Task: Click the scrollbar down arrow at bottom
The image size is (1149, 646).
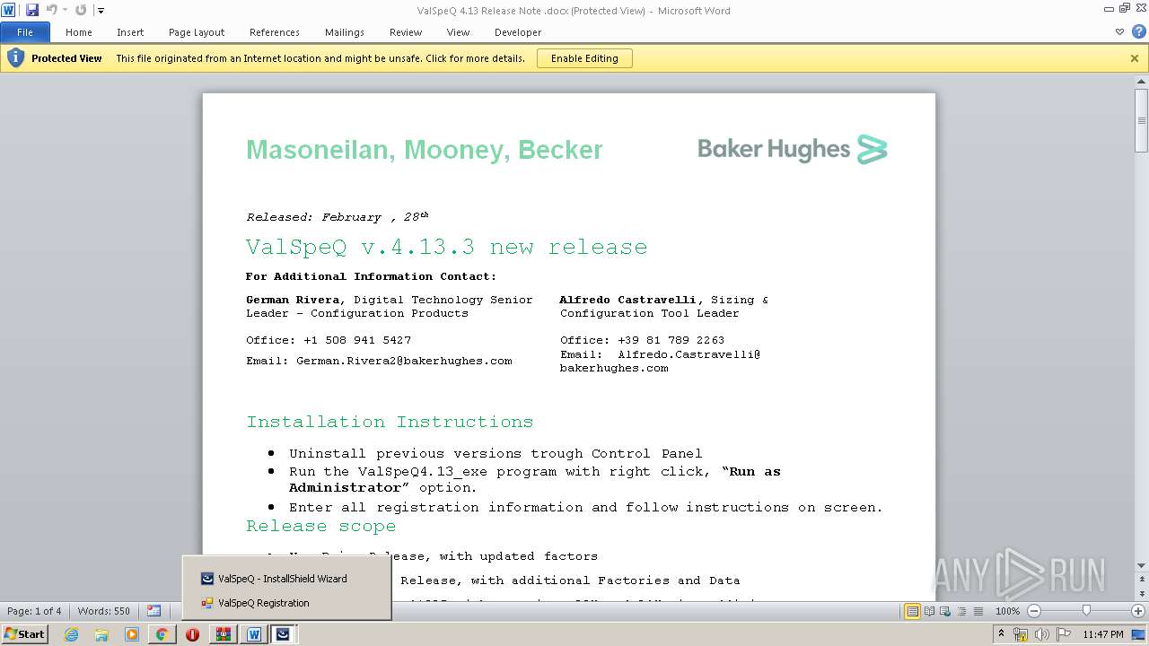Action: pos(1141,566)
